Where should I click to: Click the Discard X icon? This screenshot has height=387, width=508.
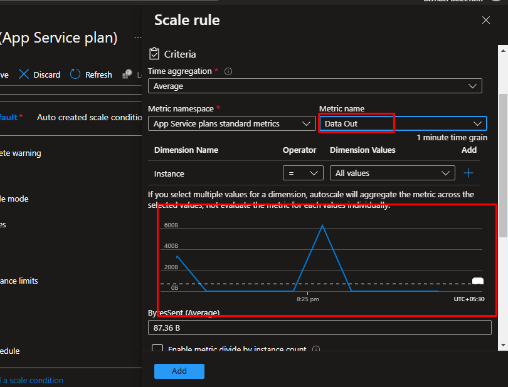click(x=24, y=75)
